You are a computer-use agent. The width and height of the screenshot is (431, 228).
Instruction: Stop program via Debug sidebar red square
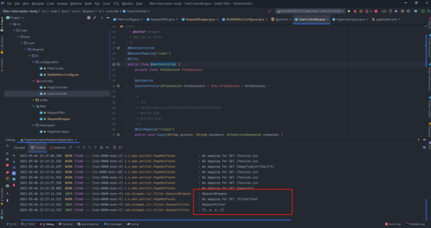tap(7, 165)
